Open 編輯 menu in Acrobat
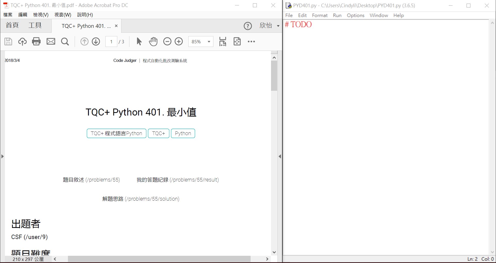Viewport: 496px width, 263px height. click(x=23, y=15)
